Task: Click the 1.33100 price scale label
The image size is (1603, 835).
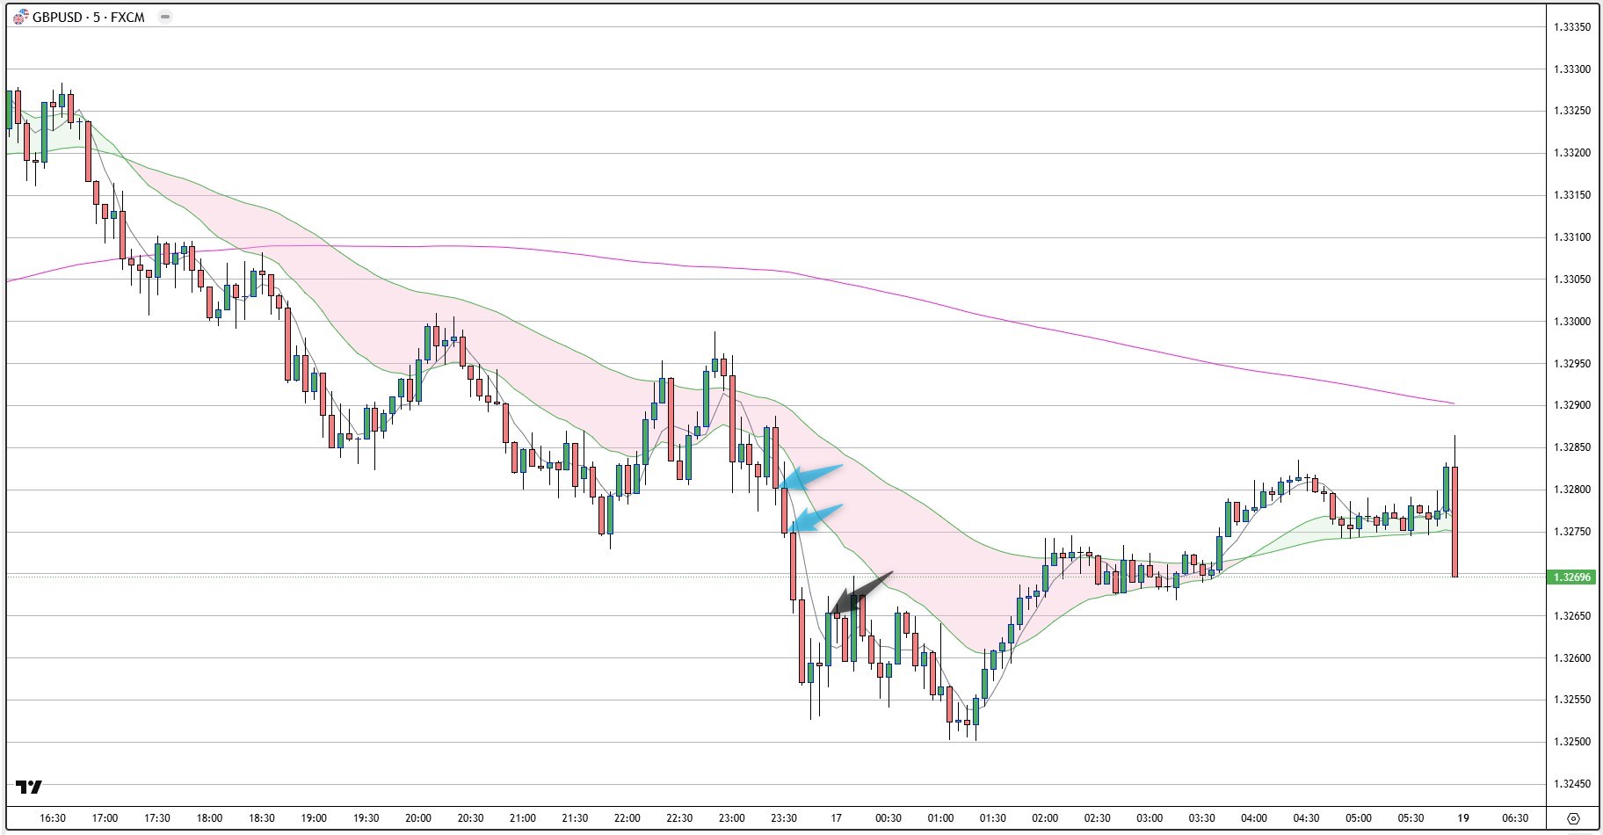Action: click(1572, 237)
